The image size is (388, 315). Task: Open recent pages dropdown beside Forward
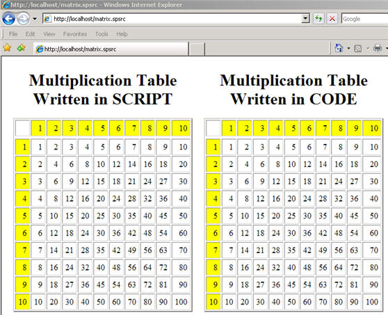point(35,19)
